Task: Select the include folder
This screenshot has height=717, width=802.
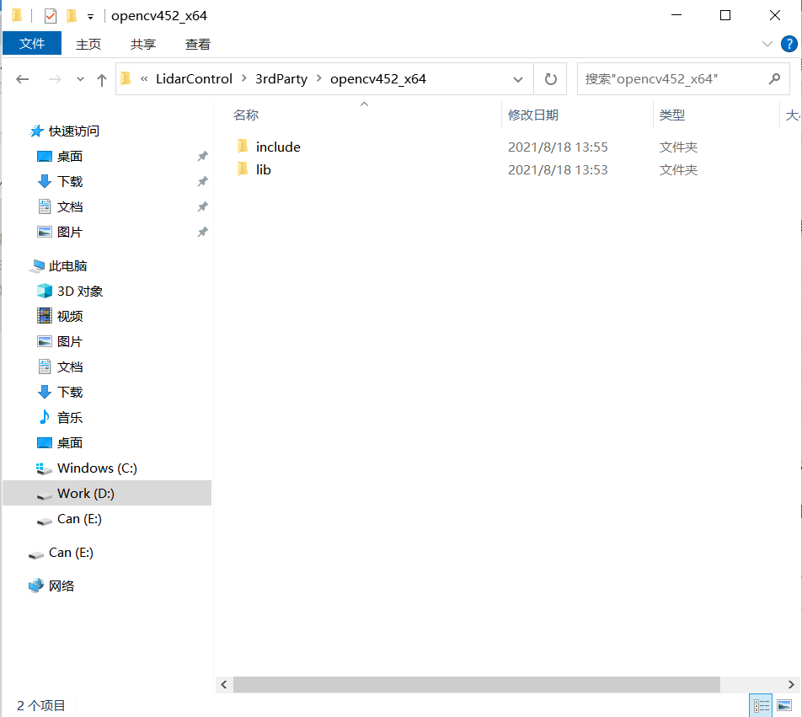Action: tap(278, 147)
